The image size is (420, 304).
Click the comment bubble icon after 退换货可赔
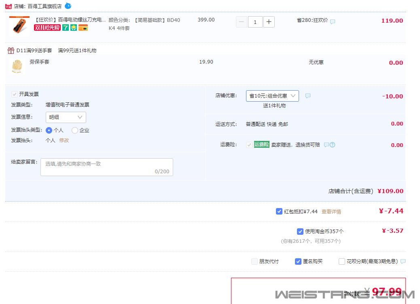[326, 145]
